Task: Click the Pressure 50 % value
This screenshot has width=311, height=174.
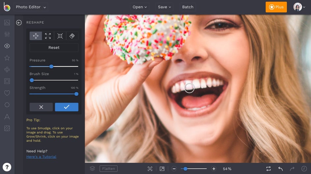Action: click(75, 60)
